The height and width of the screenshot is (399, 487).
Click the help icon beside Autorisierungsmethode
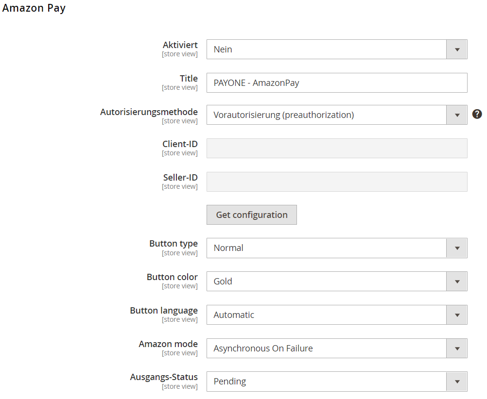point(477,114)
